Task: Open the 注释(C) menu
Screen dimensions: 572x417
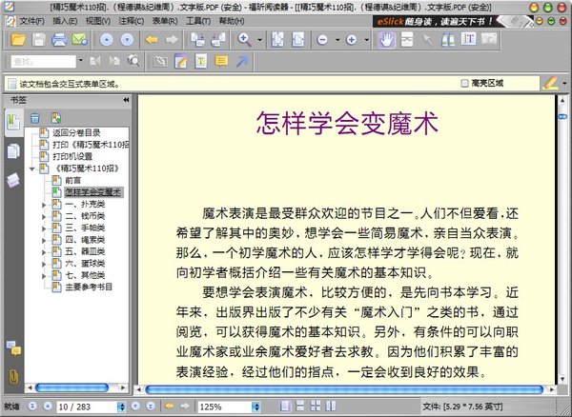Action: 131,22
